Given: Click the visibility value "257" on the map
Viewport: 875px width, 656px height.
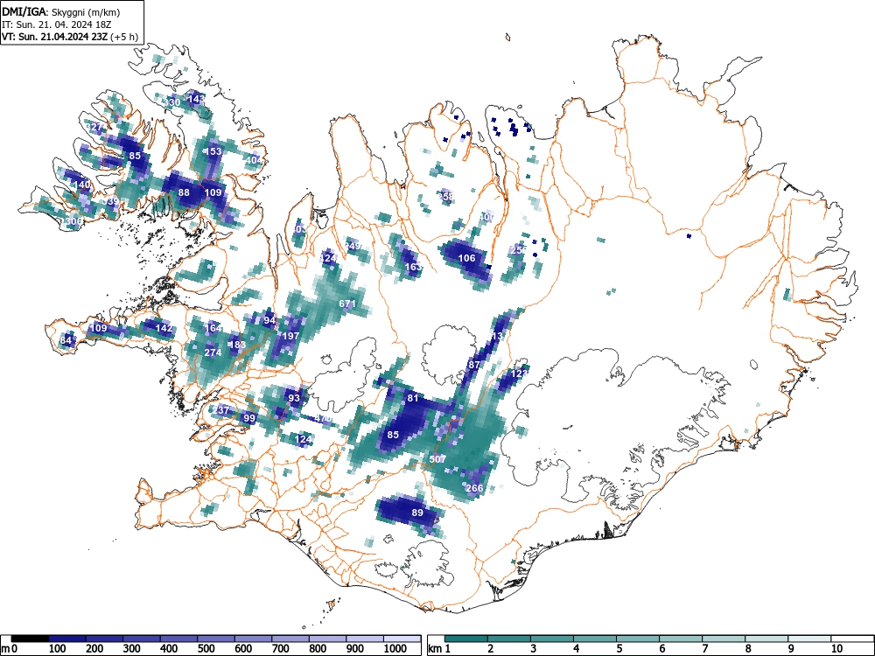Looking at the screenshot, I should tap(518, 250).
